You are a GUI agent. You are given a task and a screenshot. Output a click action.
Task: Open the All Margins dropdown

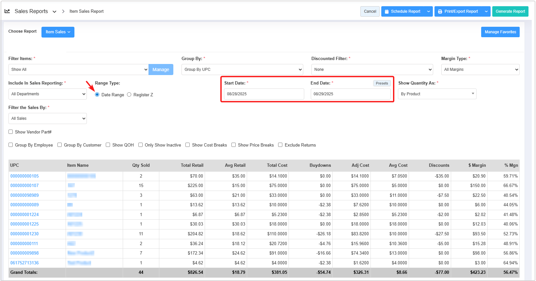(480, 70)
